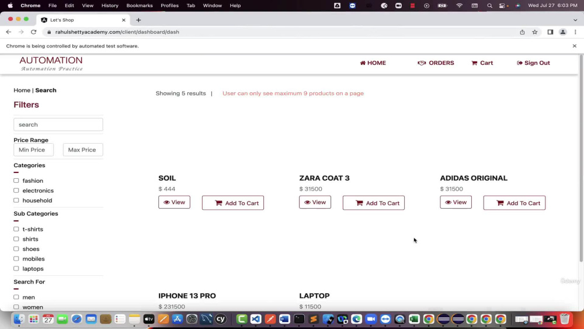Open Terminal from the dock

click(x=299, y=319)
